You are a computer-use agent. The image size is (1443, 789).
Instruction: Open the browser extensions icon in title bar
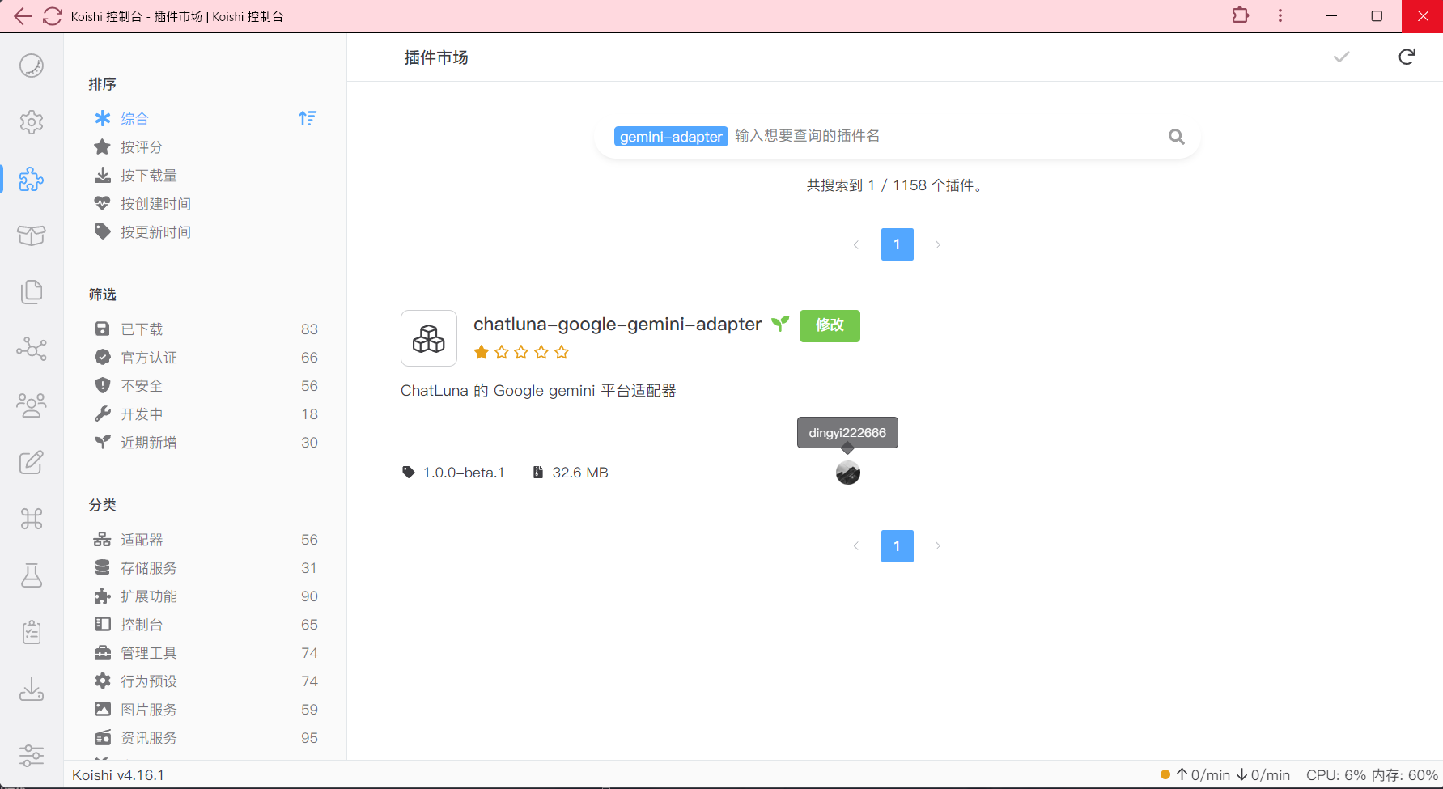[x=1240, y=15]
